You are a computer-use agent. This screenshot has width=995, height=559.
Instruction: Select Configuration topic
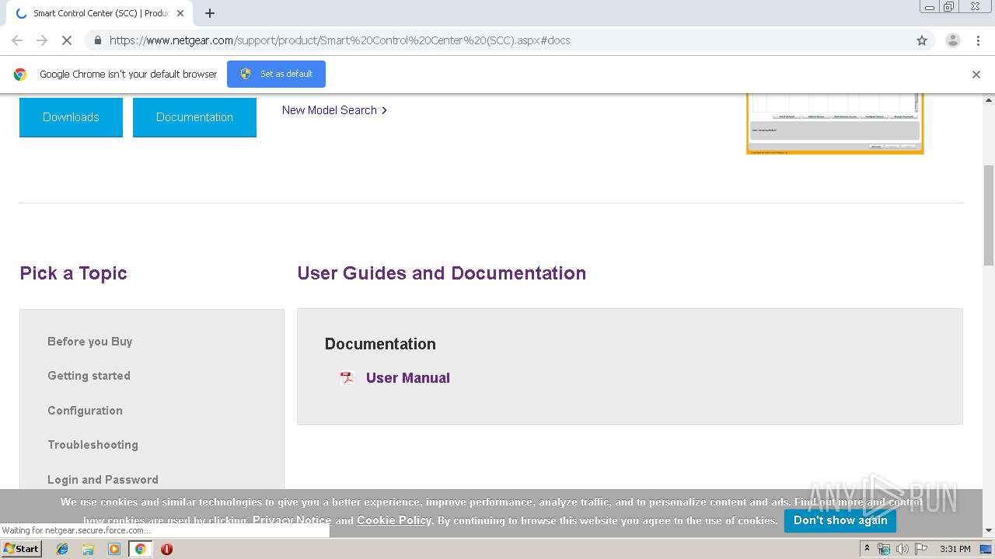point(85,411)
